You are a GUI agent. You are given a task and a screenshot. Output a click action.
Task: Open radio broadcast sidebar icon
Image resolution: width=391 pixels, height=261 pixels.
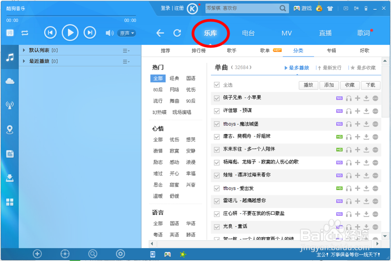(10, 105)
